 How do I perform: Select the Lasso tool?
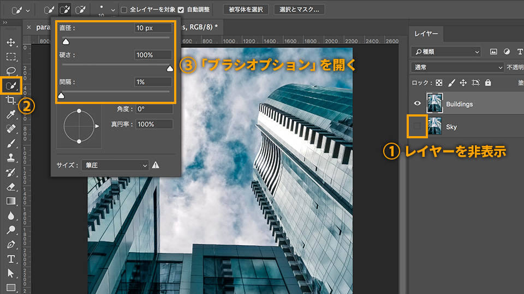tap(11, 71)
